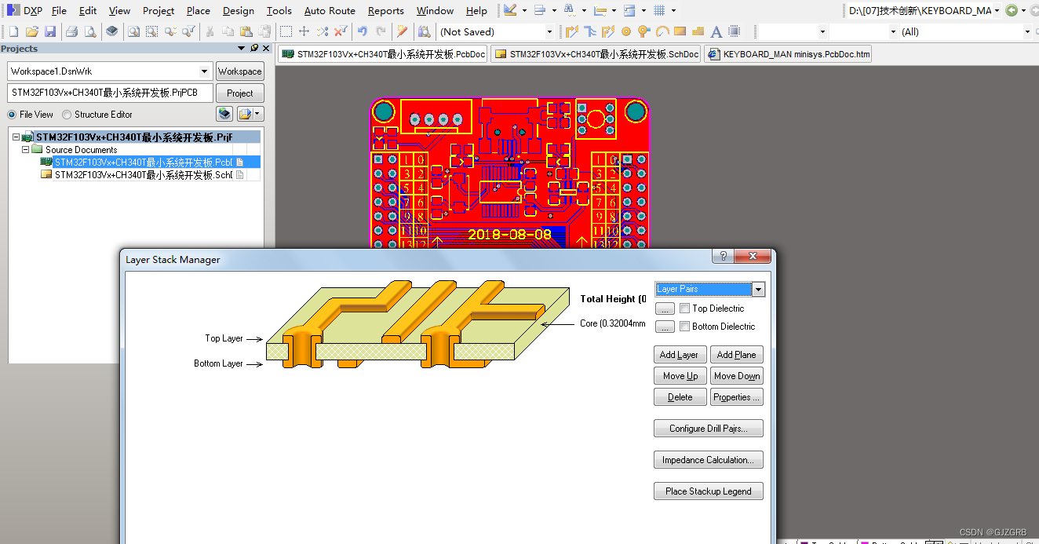
Task: Click the Place Component icon on the toolbar
Action: click(735, 31)
